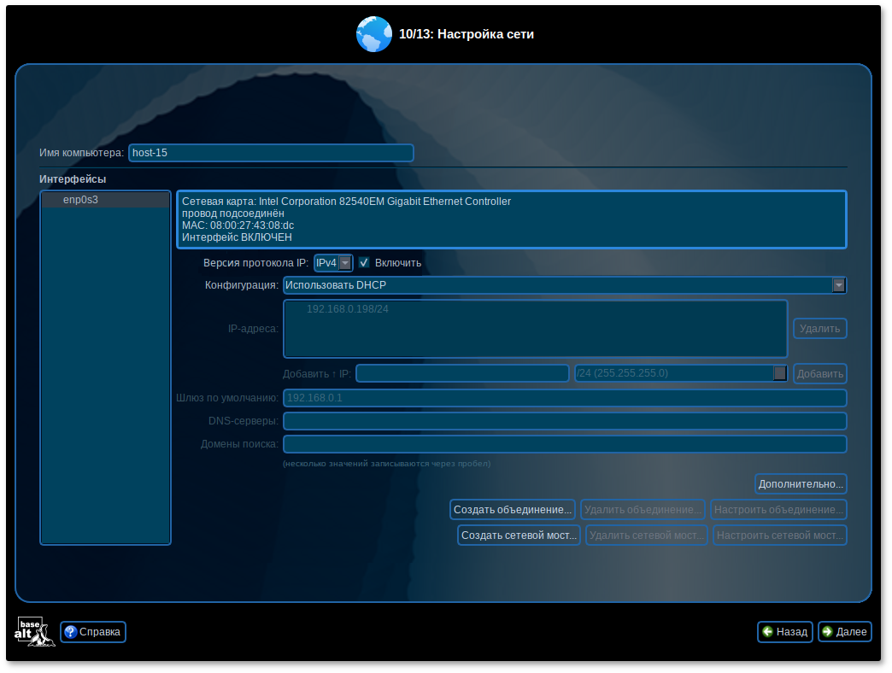This screenshot has width=892, height=673.
Task: Click the default gateway 192.168.0.1 field
Action: click(x=564, y=398)
